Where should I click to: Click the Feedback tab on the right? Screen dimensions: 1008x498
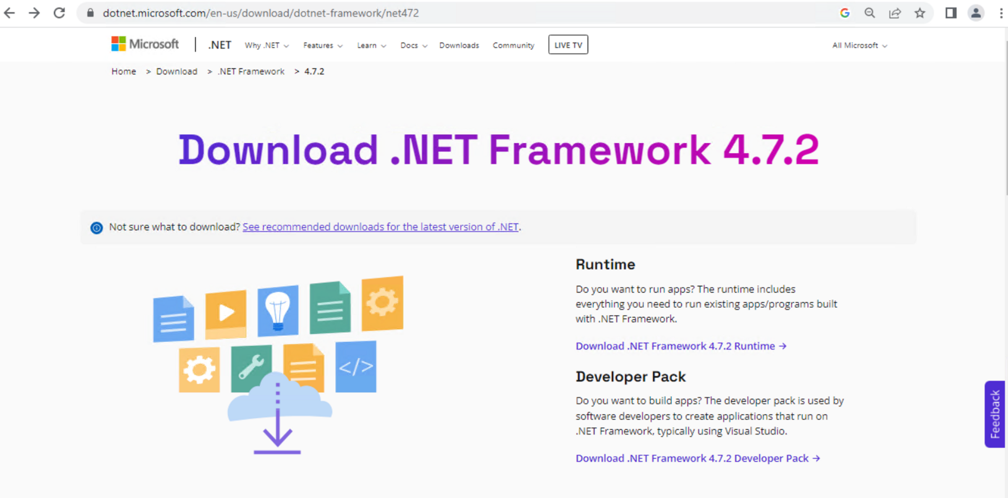(x=994, y=414)
